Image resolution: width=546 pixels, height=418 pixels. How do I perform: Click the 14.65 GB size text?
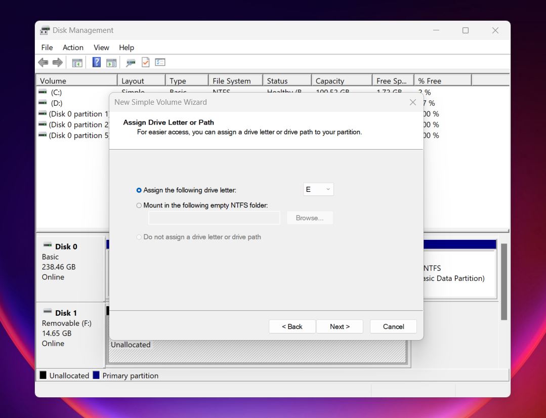(56, 333)
